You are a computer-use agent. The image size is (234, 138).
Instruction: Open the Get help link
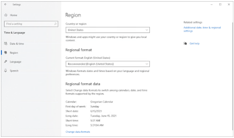click(x=194, y=44)
